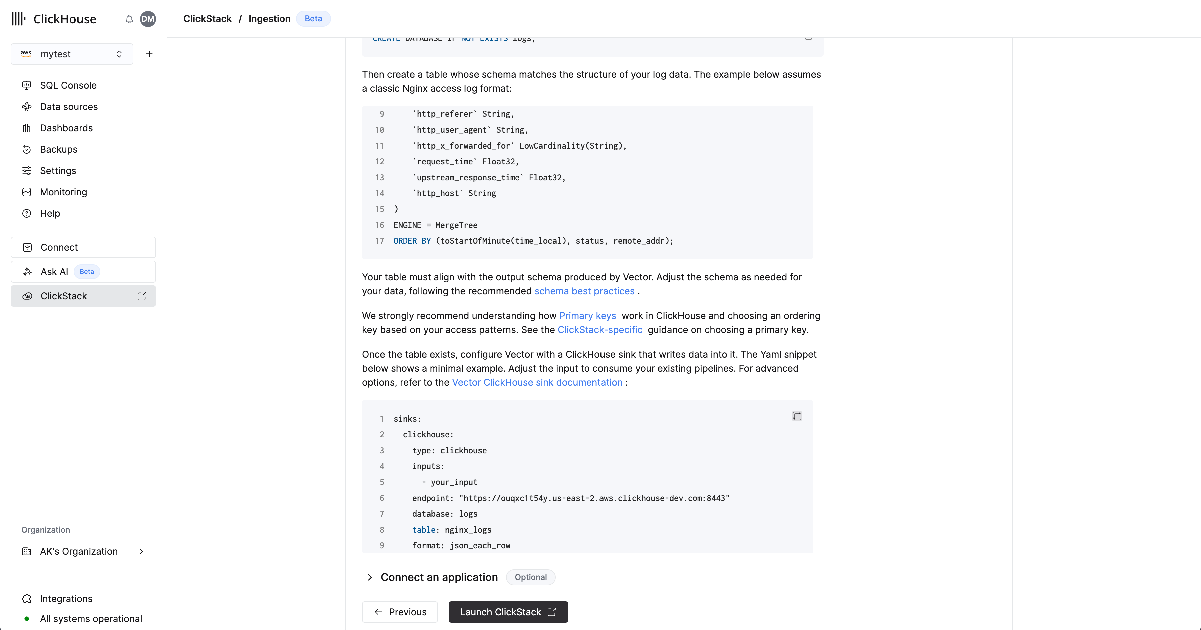
Task: Open the schema best practices link
Action: tap(584, 291)
